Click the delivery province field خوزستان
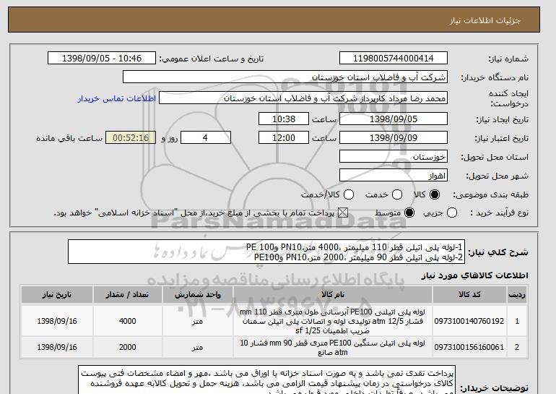This screenshot has height=394, width=556. (394, 157)
